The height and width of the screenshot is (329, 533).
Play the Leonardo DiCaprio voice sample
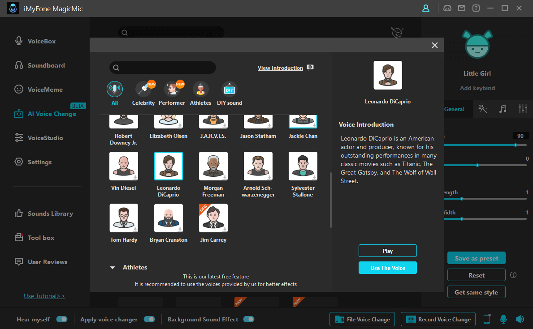coord(387,251)
